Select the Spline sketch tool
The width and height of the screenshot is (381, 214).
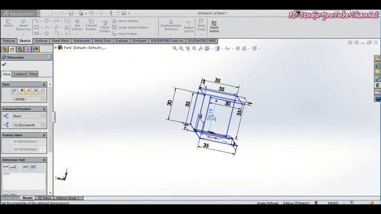57,21
